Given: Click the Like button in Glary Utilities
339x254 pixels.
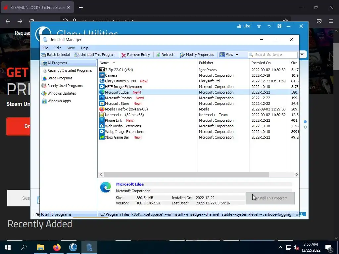Looking at the screenshot, I should tap(244, 26).
